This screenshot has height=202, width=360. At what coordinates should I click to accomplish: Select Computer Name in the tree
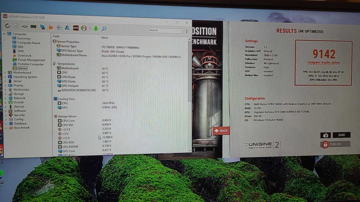pyautogui.click(x=29, y=43)
